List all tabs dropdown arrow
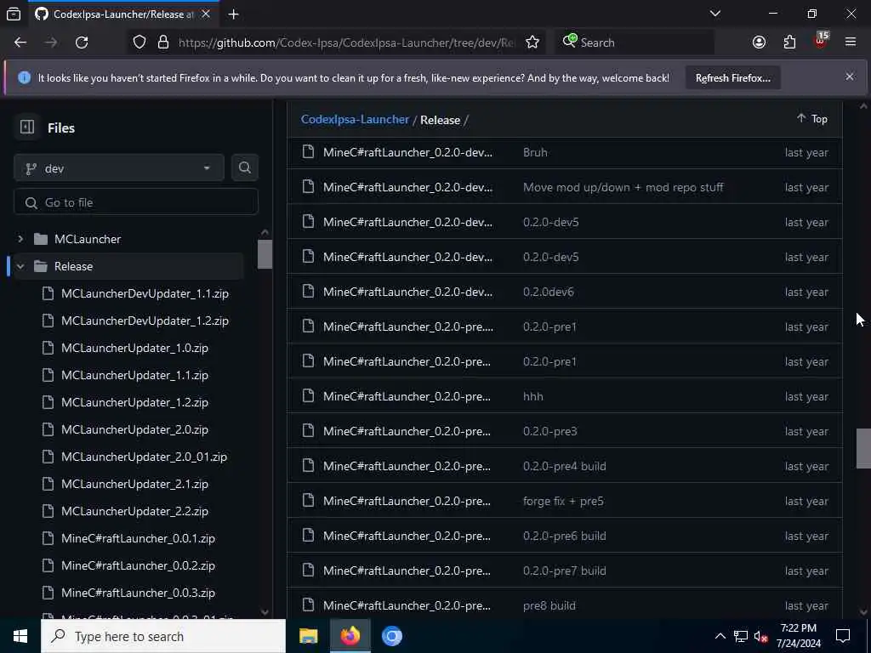Image resolution: width=871 pixels, height=653 pixels. click(714, 14)
